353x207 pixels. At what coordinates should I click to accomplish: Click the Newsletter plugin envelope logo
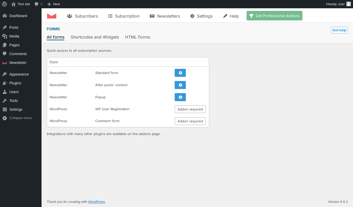click(52, 16)
